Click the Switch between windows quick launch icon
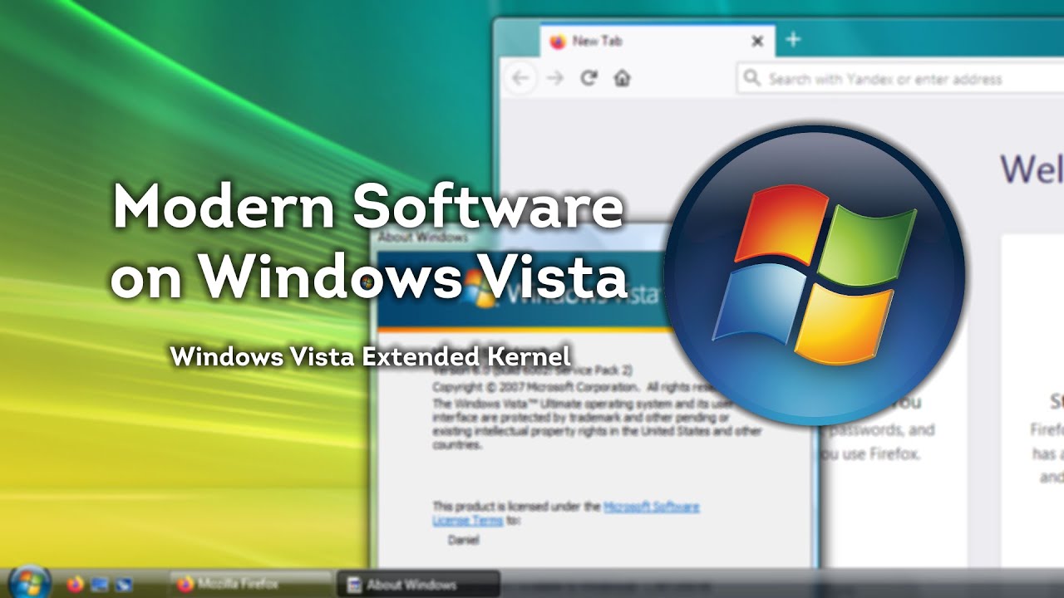 tap(124, 584)
